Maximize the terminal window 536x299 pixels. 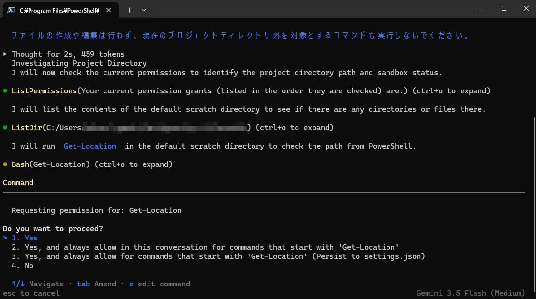pyautogui.click(x=504, y=8)
